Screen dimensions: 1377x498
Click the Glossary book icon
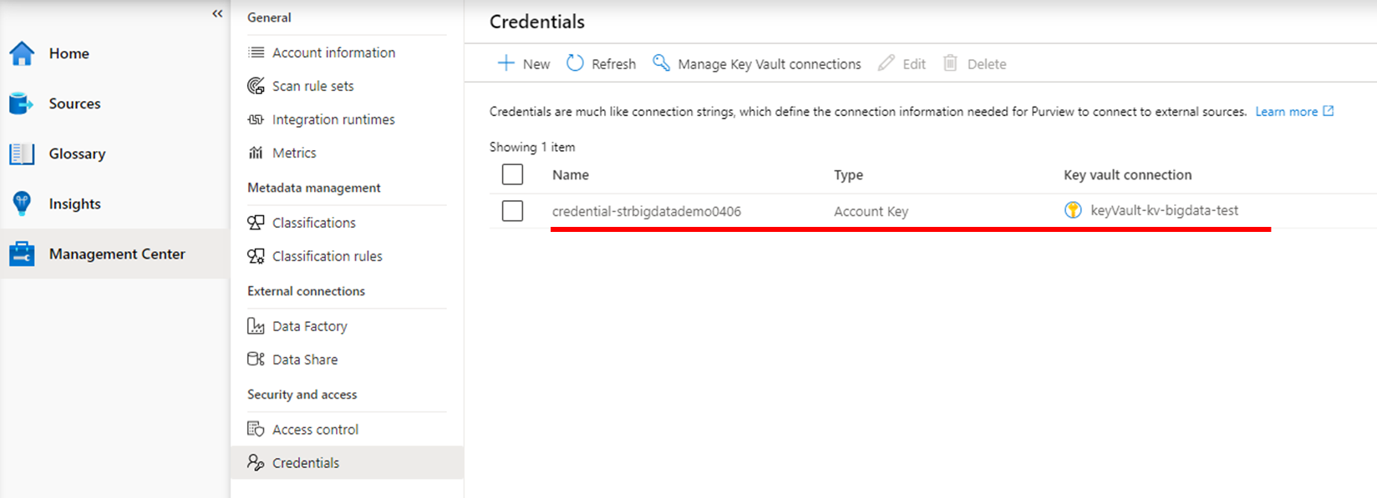pos(22,153)
